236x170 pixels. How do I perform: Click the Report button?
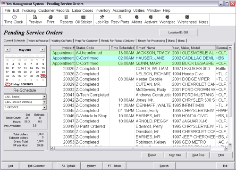coord(152,155)
